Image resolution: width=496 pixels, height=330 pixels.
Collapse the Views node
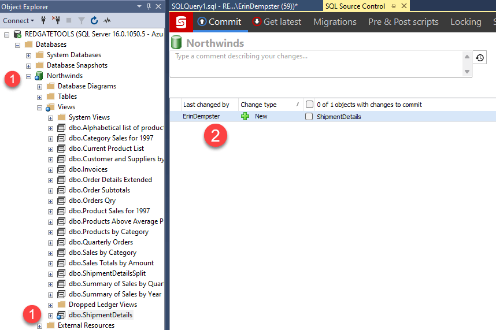pyautogui.click(x=39, y=108)
